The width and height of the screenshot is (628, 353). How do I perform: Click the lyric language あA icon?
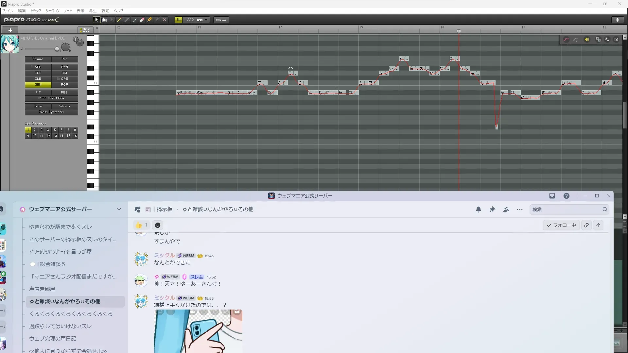[607, 40]
